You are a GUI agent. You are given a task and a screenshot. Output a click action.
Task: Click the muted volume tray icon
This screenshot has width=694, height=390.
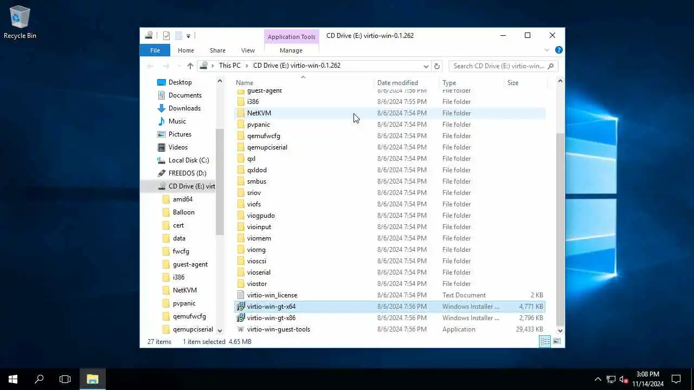624,379
